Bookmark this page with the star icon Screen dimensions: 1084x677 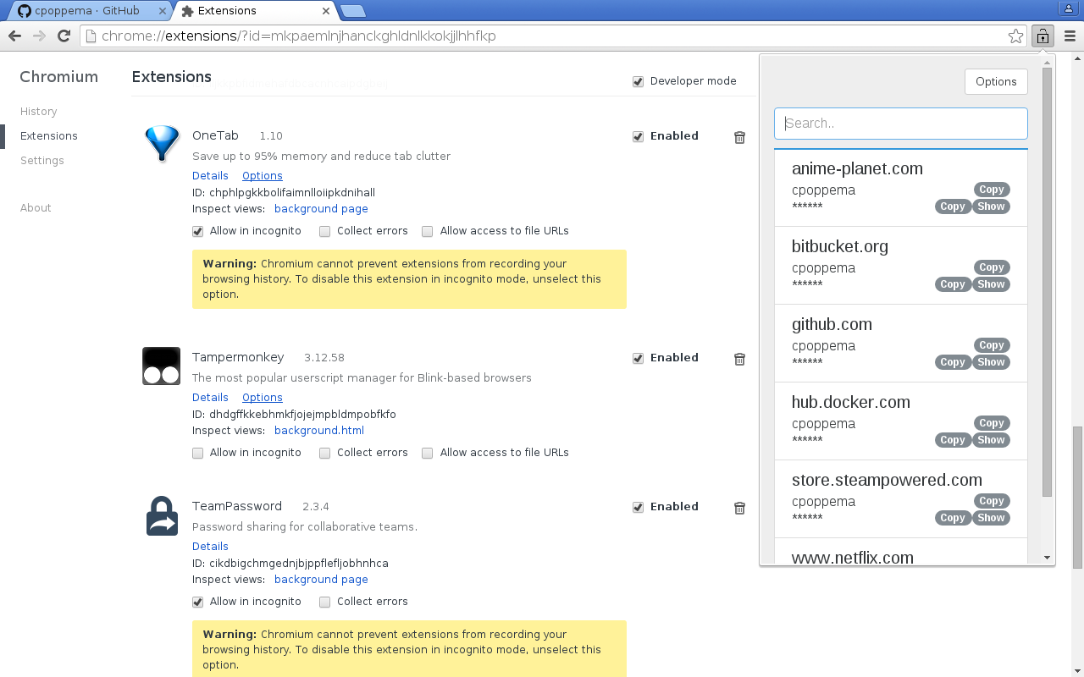pyautogui.click(x=1015, y=36)
